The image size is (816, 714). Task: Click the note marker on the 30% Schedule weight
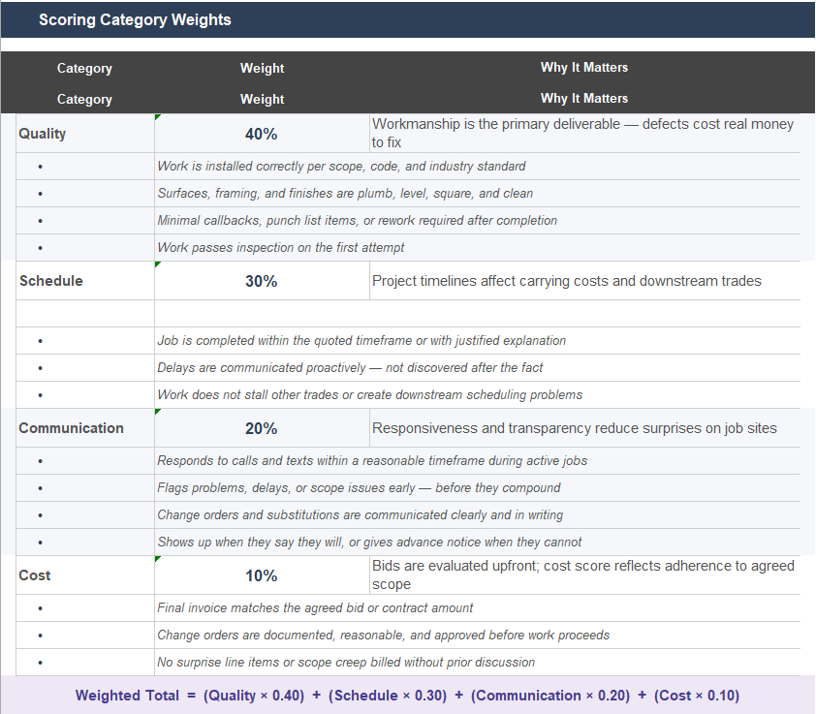[x=158, y=264]
